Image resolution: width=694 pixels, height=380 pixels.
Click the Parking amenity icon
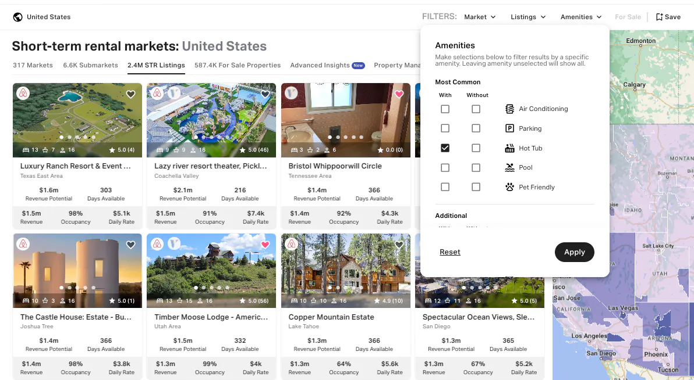tap(509, 128)
